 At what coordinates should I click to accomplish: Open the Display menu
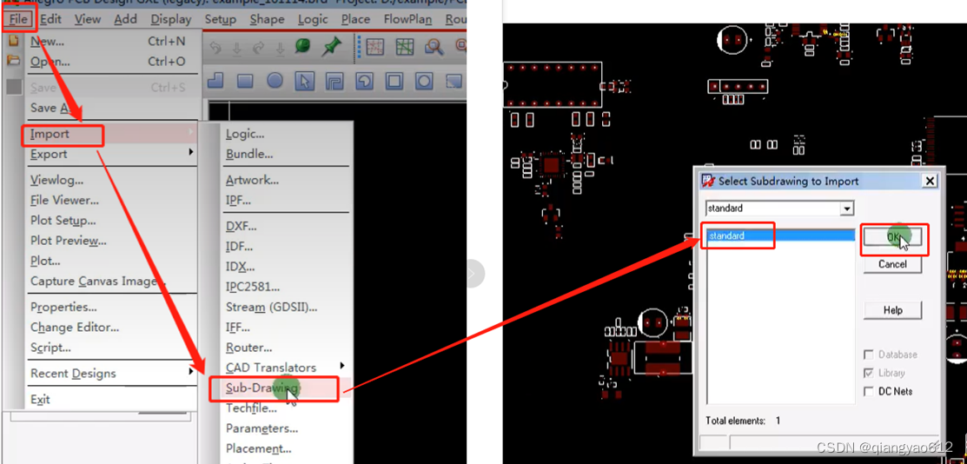pyautogui.click(x=171, y=19)
